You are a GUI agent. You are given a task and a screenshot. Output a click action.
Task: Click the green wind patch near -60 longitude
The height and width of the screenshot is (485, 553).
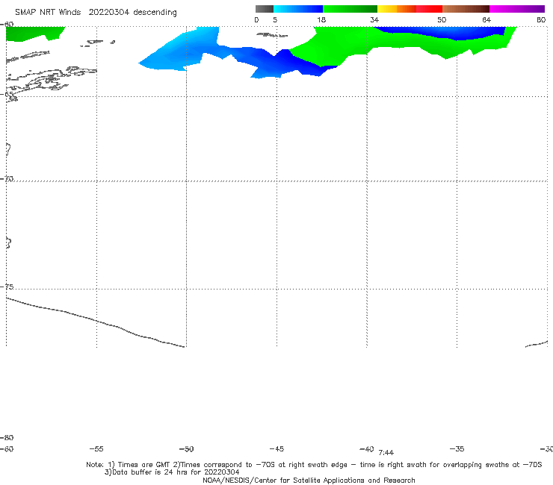click(31, 33)
